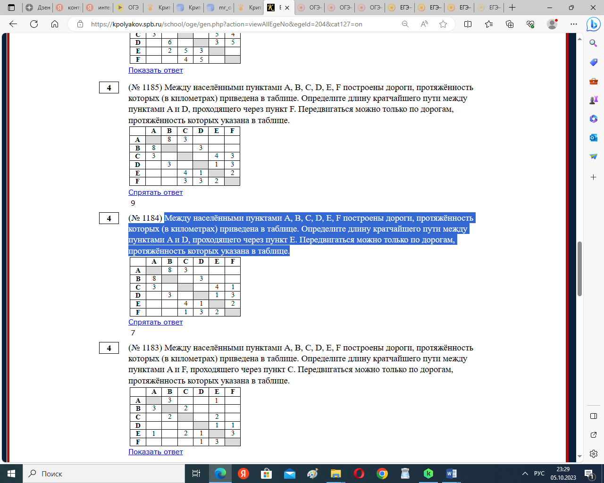Viewport: 604px width, 483px height.
Task: Open a new browser tab
Action: (512, 8)
